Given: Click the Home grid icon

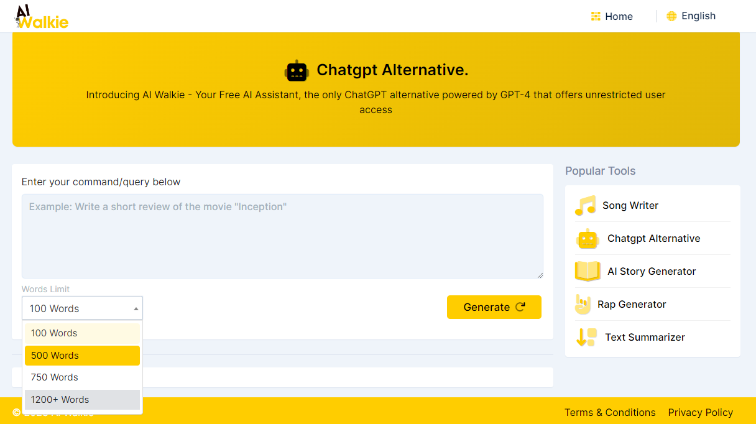Looking at the screenshot, I should [596, 16].
